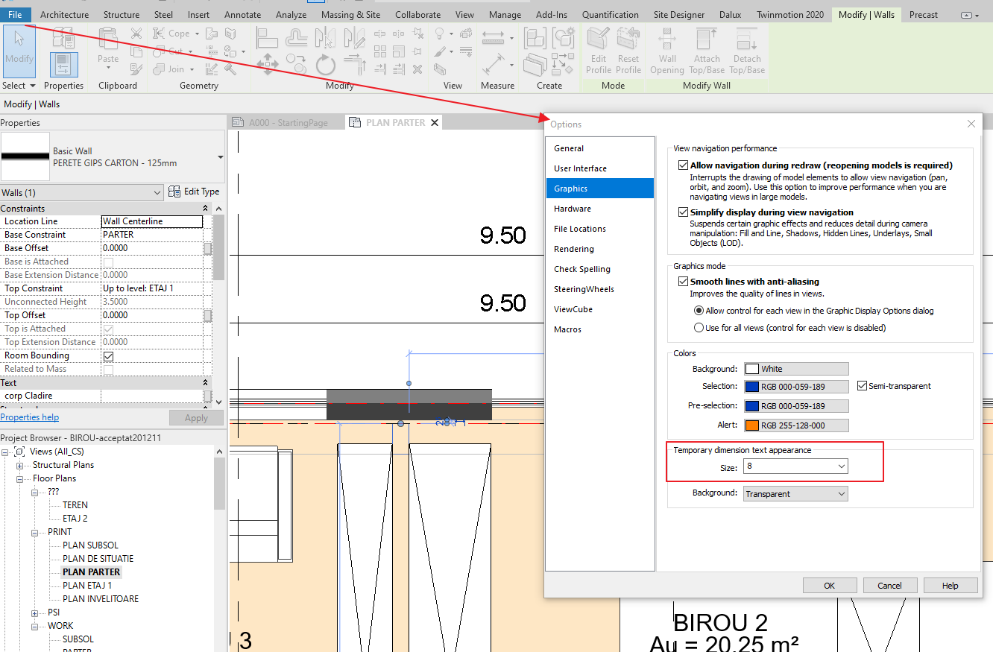Click the Detach Top/Base tool
Image resolution: width=993 pixels, height=652 pixels.
[746, 51]
